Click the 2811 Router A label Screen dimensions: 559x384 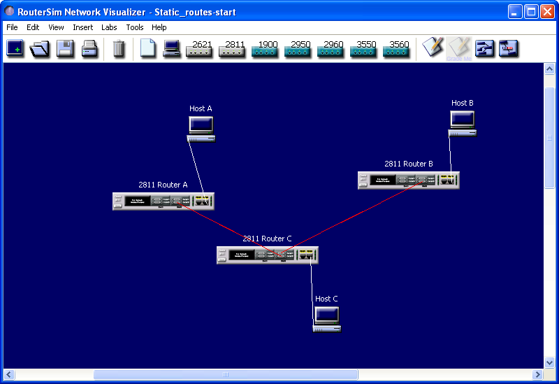[163, 185]
